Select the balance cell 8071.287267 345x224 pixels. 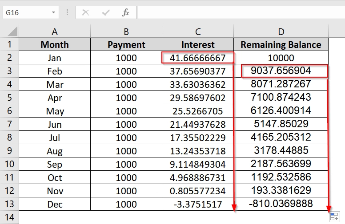281,84
